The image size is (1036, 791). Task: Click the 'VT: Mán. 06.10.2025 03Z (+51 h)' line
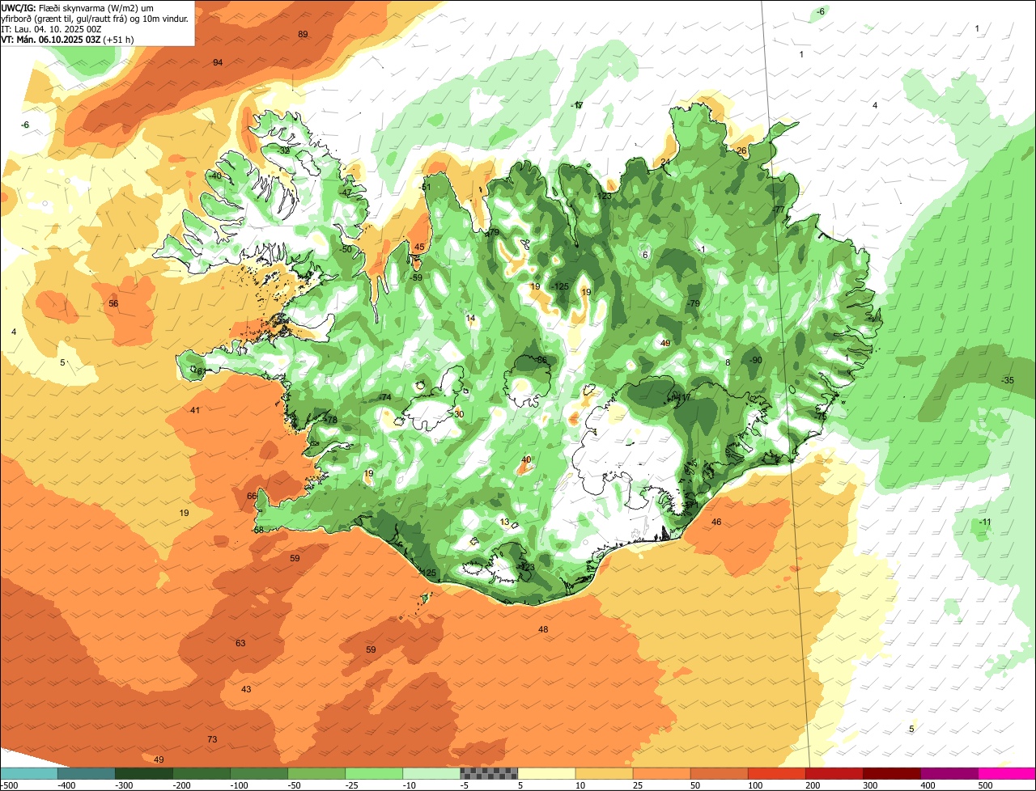pyautogui.click(x=67, y=40)
